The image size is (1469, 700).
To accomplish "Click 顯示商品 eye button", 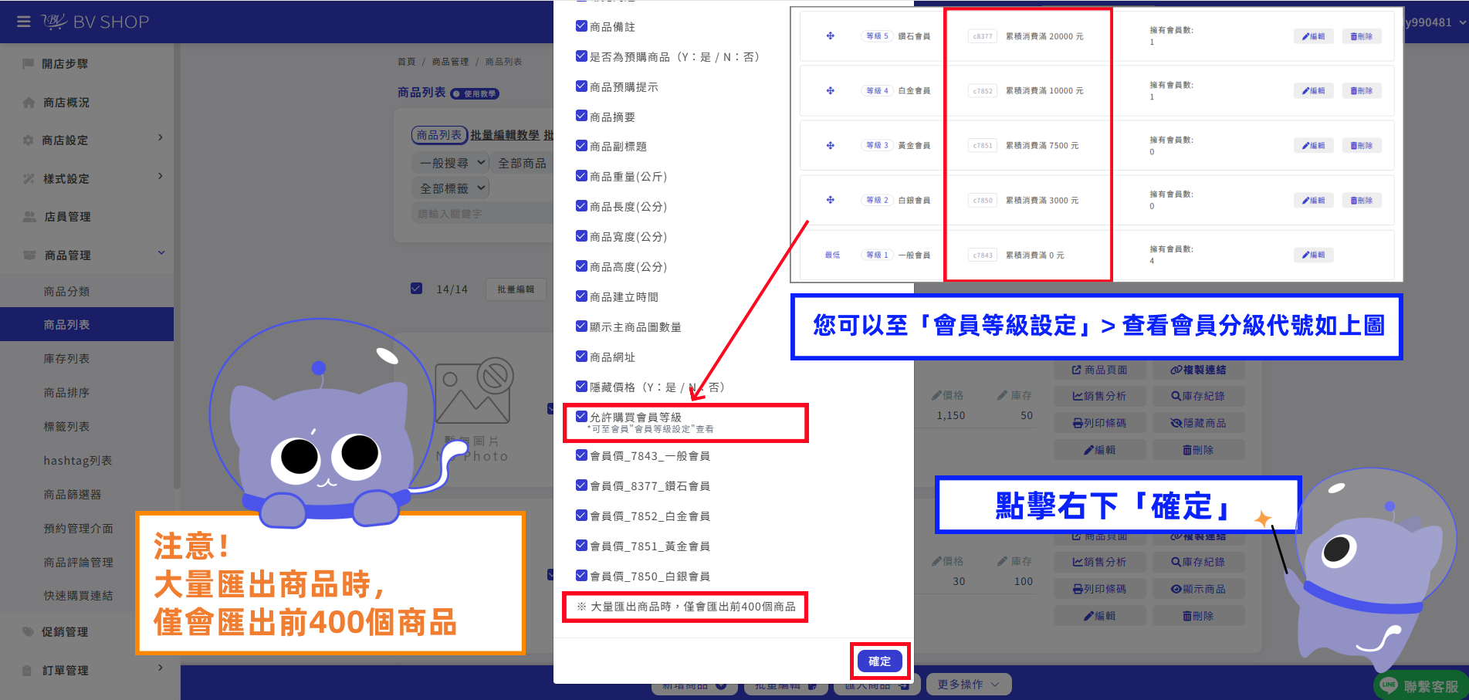I will 1198,589.
